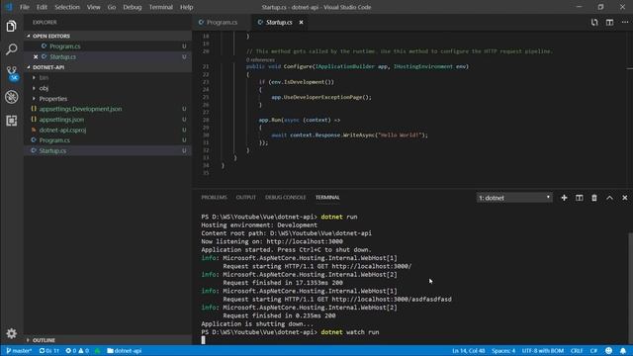Click VS Code logo in title bar
The image size is (633, 356).
9,7
